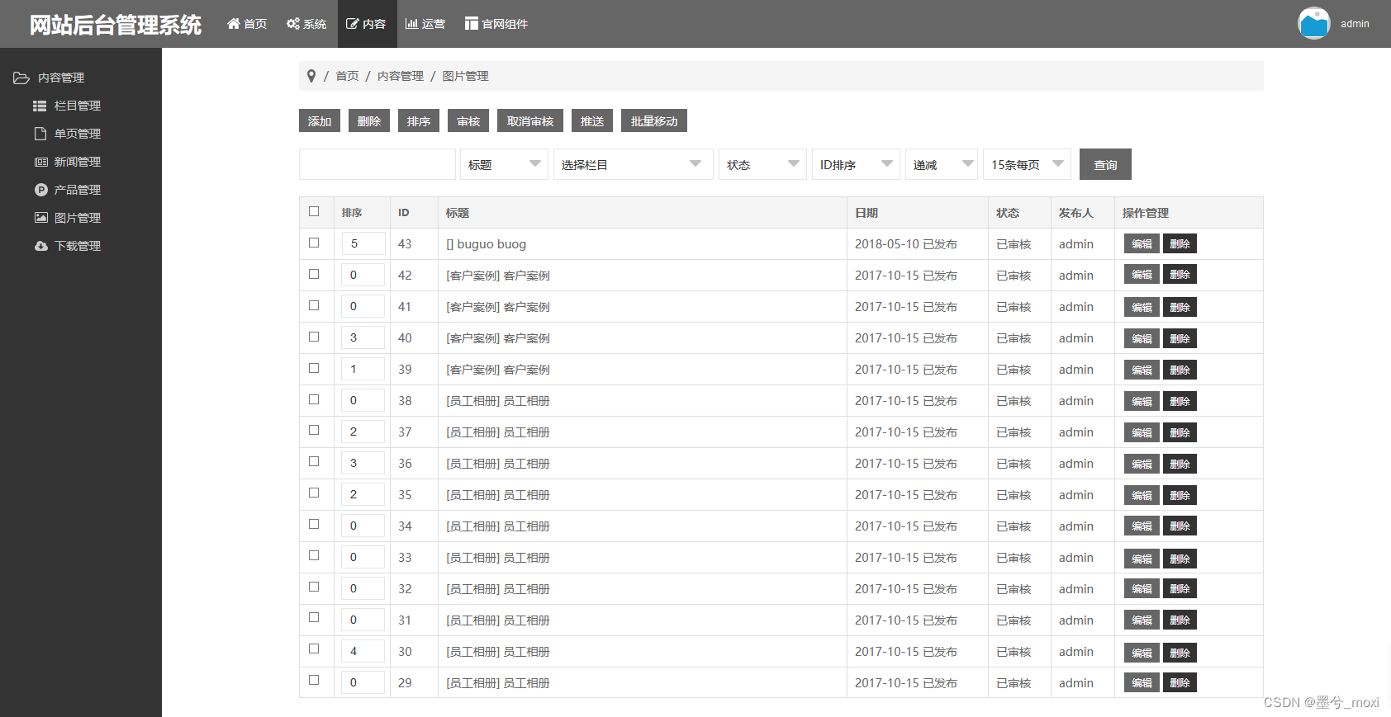
Task: Click the title '[] buguo buog'
Action: (486, 244)
